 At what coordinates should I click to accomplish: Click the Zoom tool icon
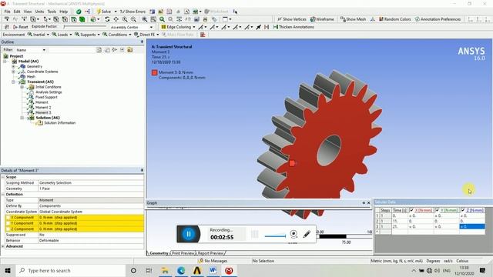(125, 19)
